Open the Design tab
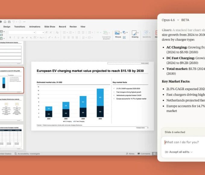 pos(7,27)
